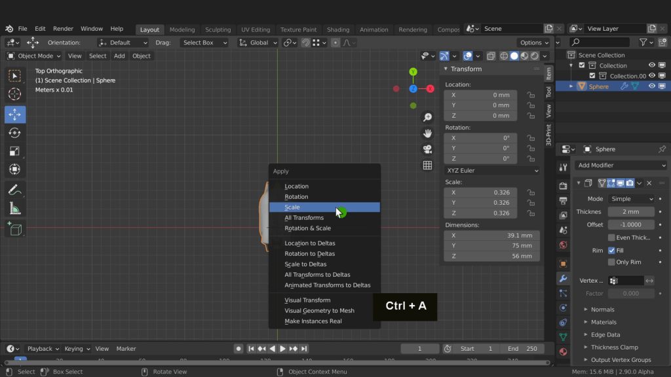Image resolution: width=671 pixels, height=377 pixels.
Task: Open the viewport Options button
Action: [x=534, y=43]
